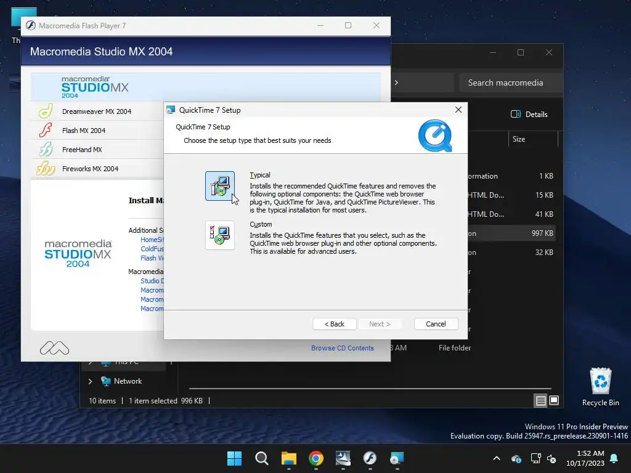
Task: Click the Dreamweaver MX 2004 icon
Action: coord(46,111)
